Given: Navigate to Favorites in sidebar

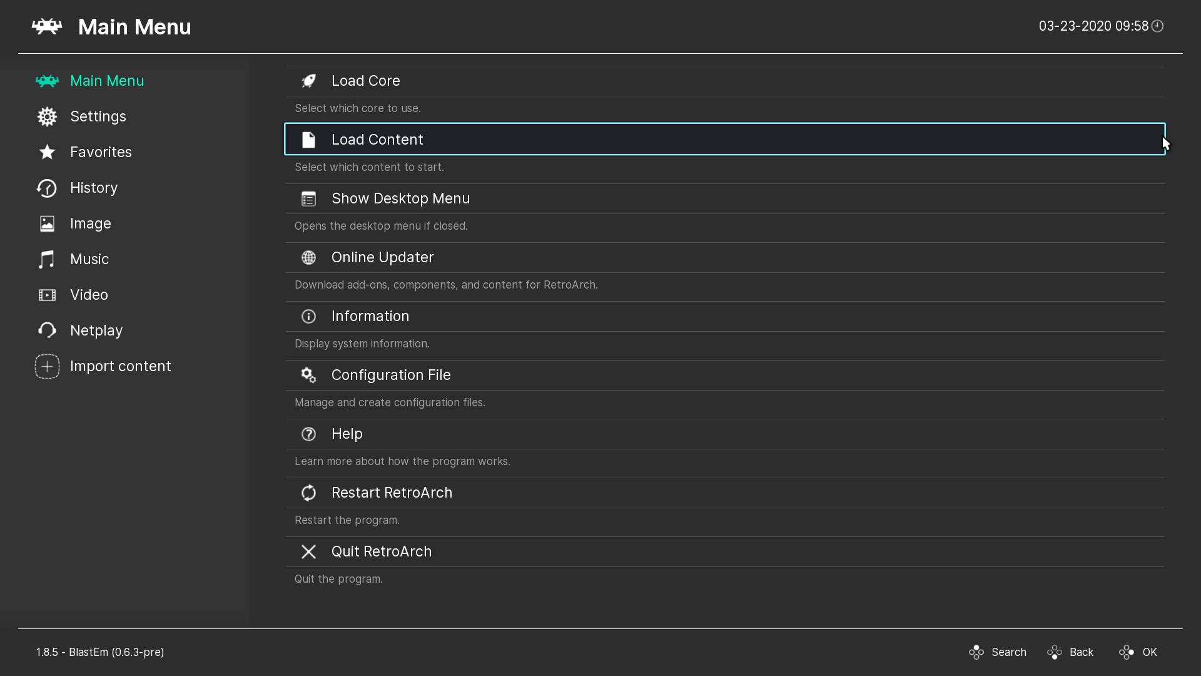Looking at the screenshot, I should tap(101, 152).
